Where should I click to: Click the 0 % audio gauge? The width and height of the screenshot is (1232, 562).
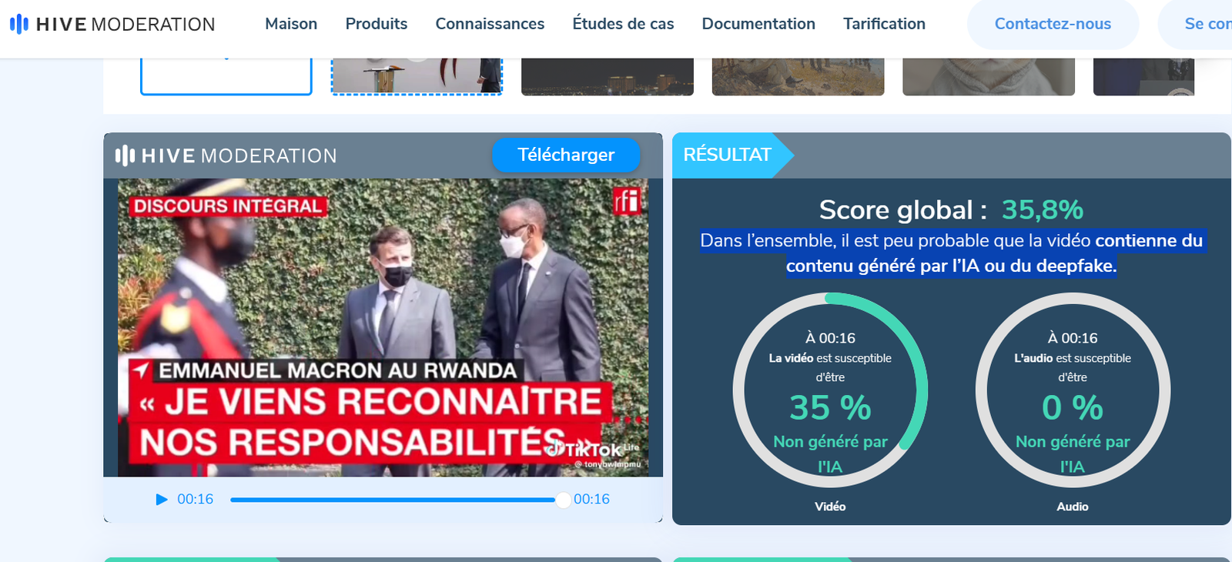[1073, 390]
